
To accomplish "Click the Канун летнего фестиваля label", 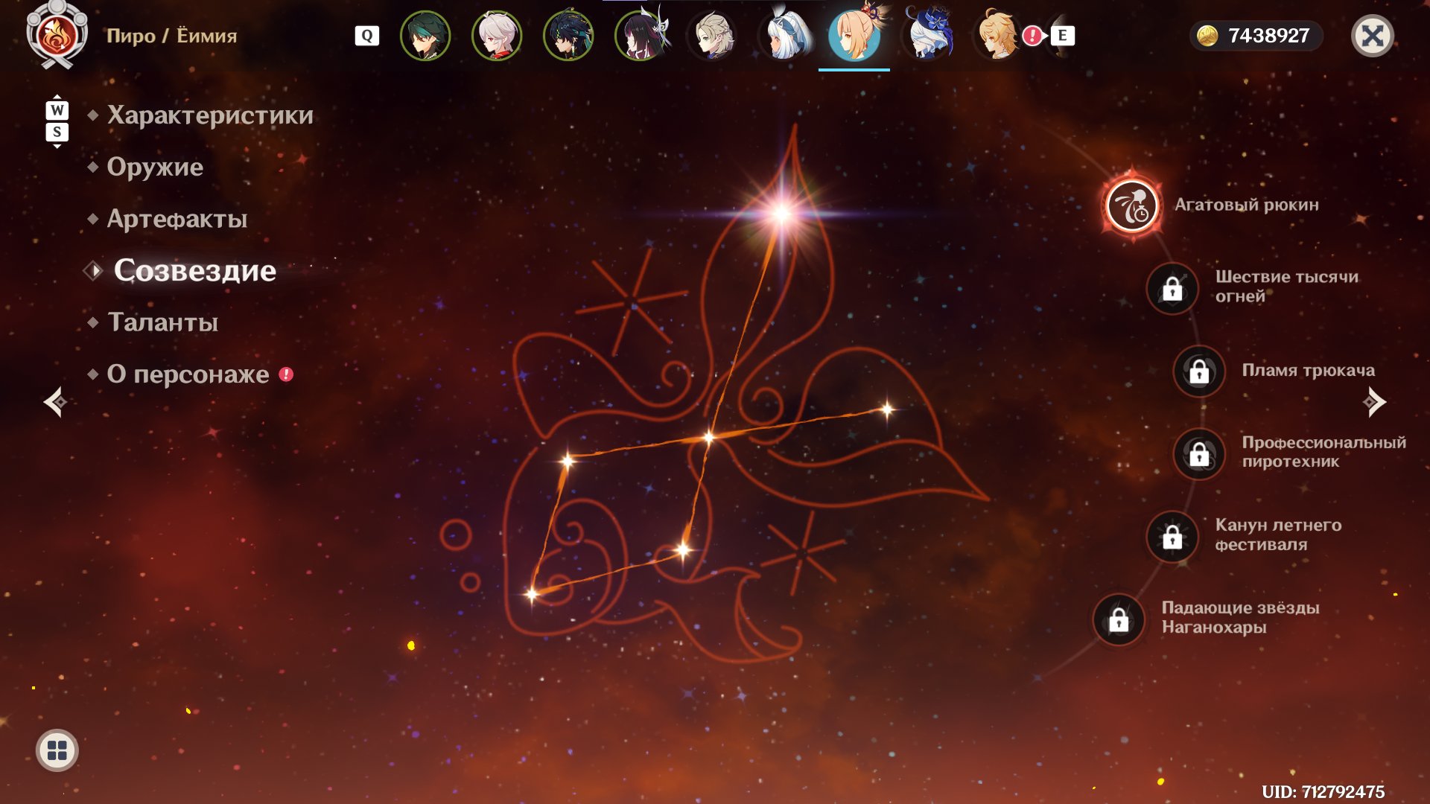I will (1279, 535).
